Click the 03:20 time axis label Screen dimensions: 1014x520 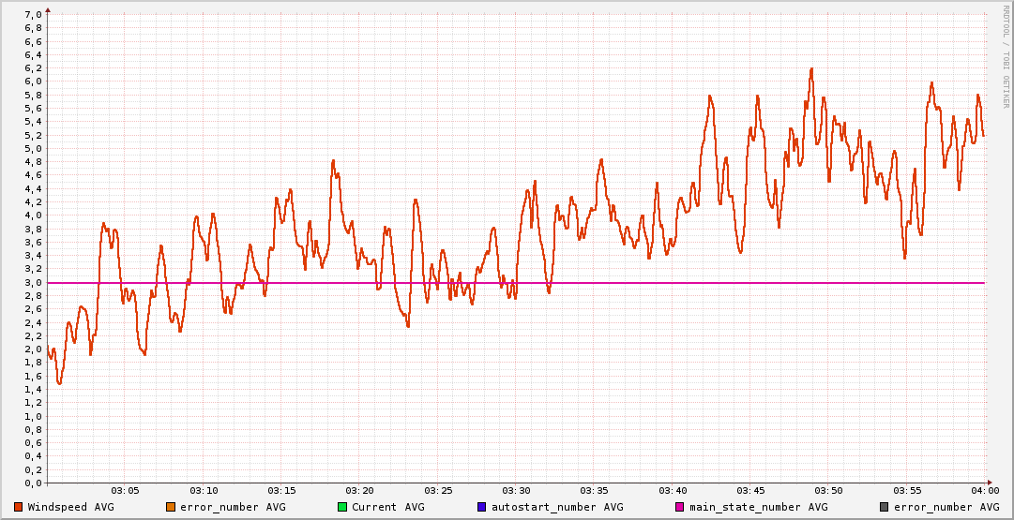pyautogui.click(x=360, y=490)
